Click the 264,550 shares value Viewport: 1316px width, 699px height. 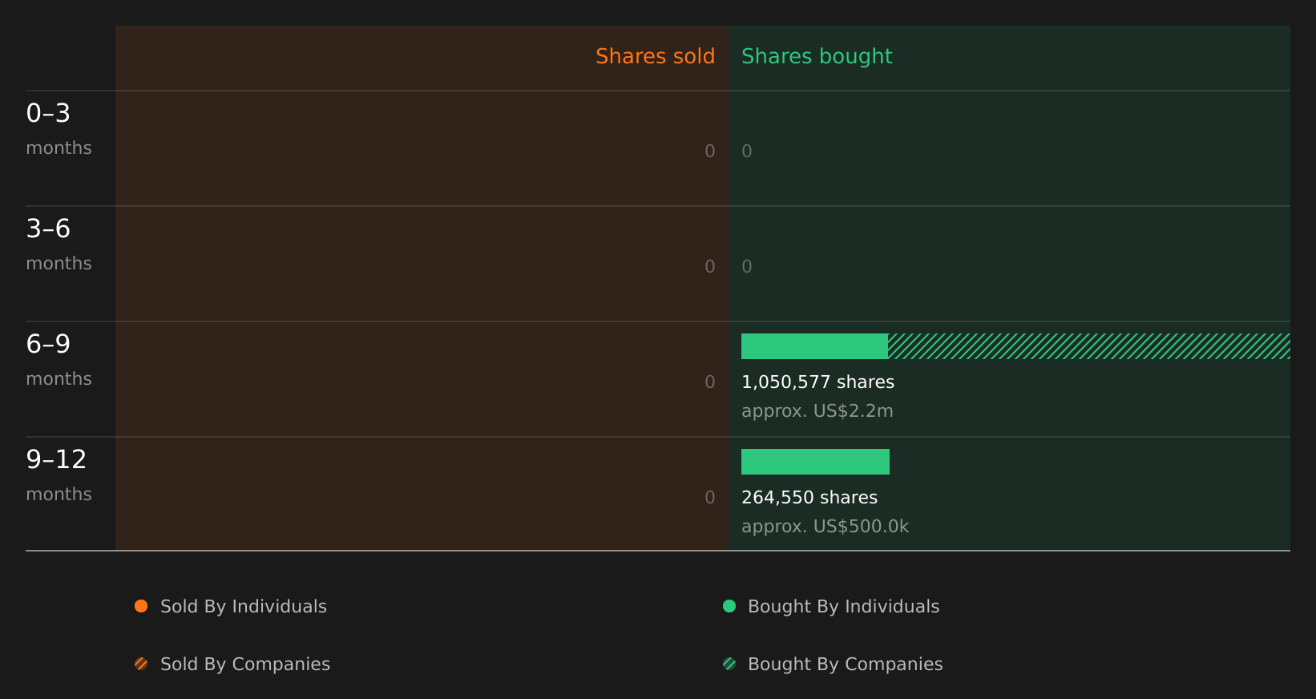point(809,498)
